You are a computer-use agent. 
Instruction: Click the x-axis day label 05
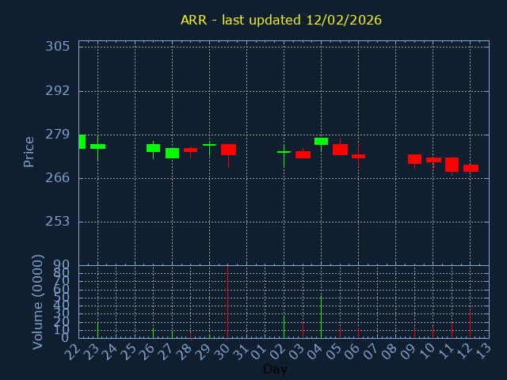tap(334, 351)
